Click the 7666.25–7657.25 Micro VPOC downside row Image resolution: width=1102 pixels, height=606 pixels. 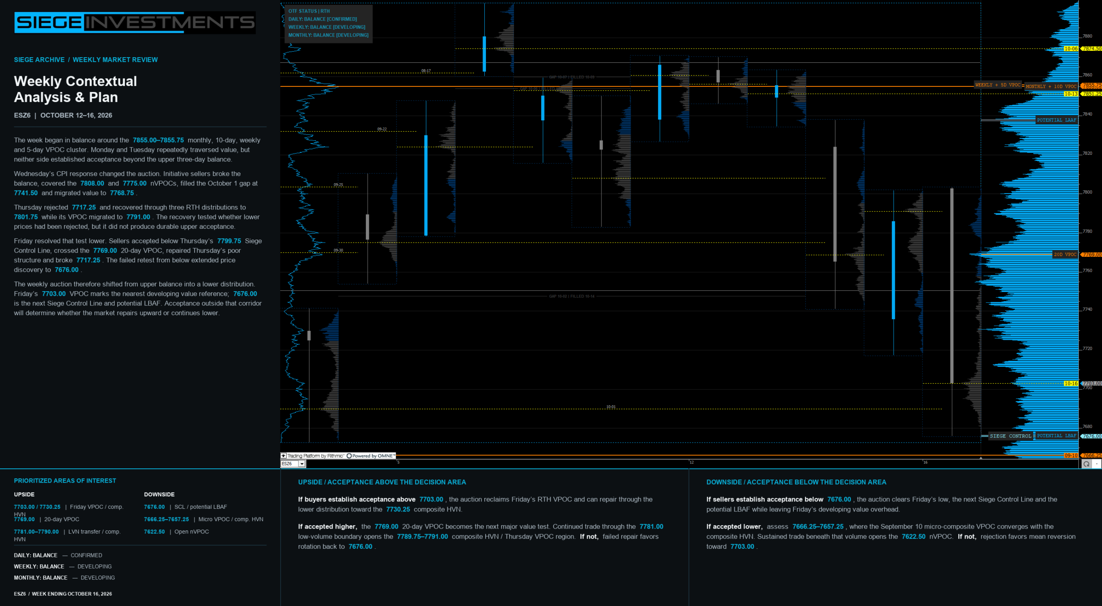[x=204, y=519]
